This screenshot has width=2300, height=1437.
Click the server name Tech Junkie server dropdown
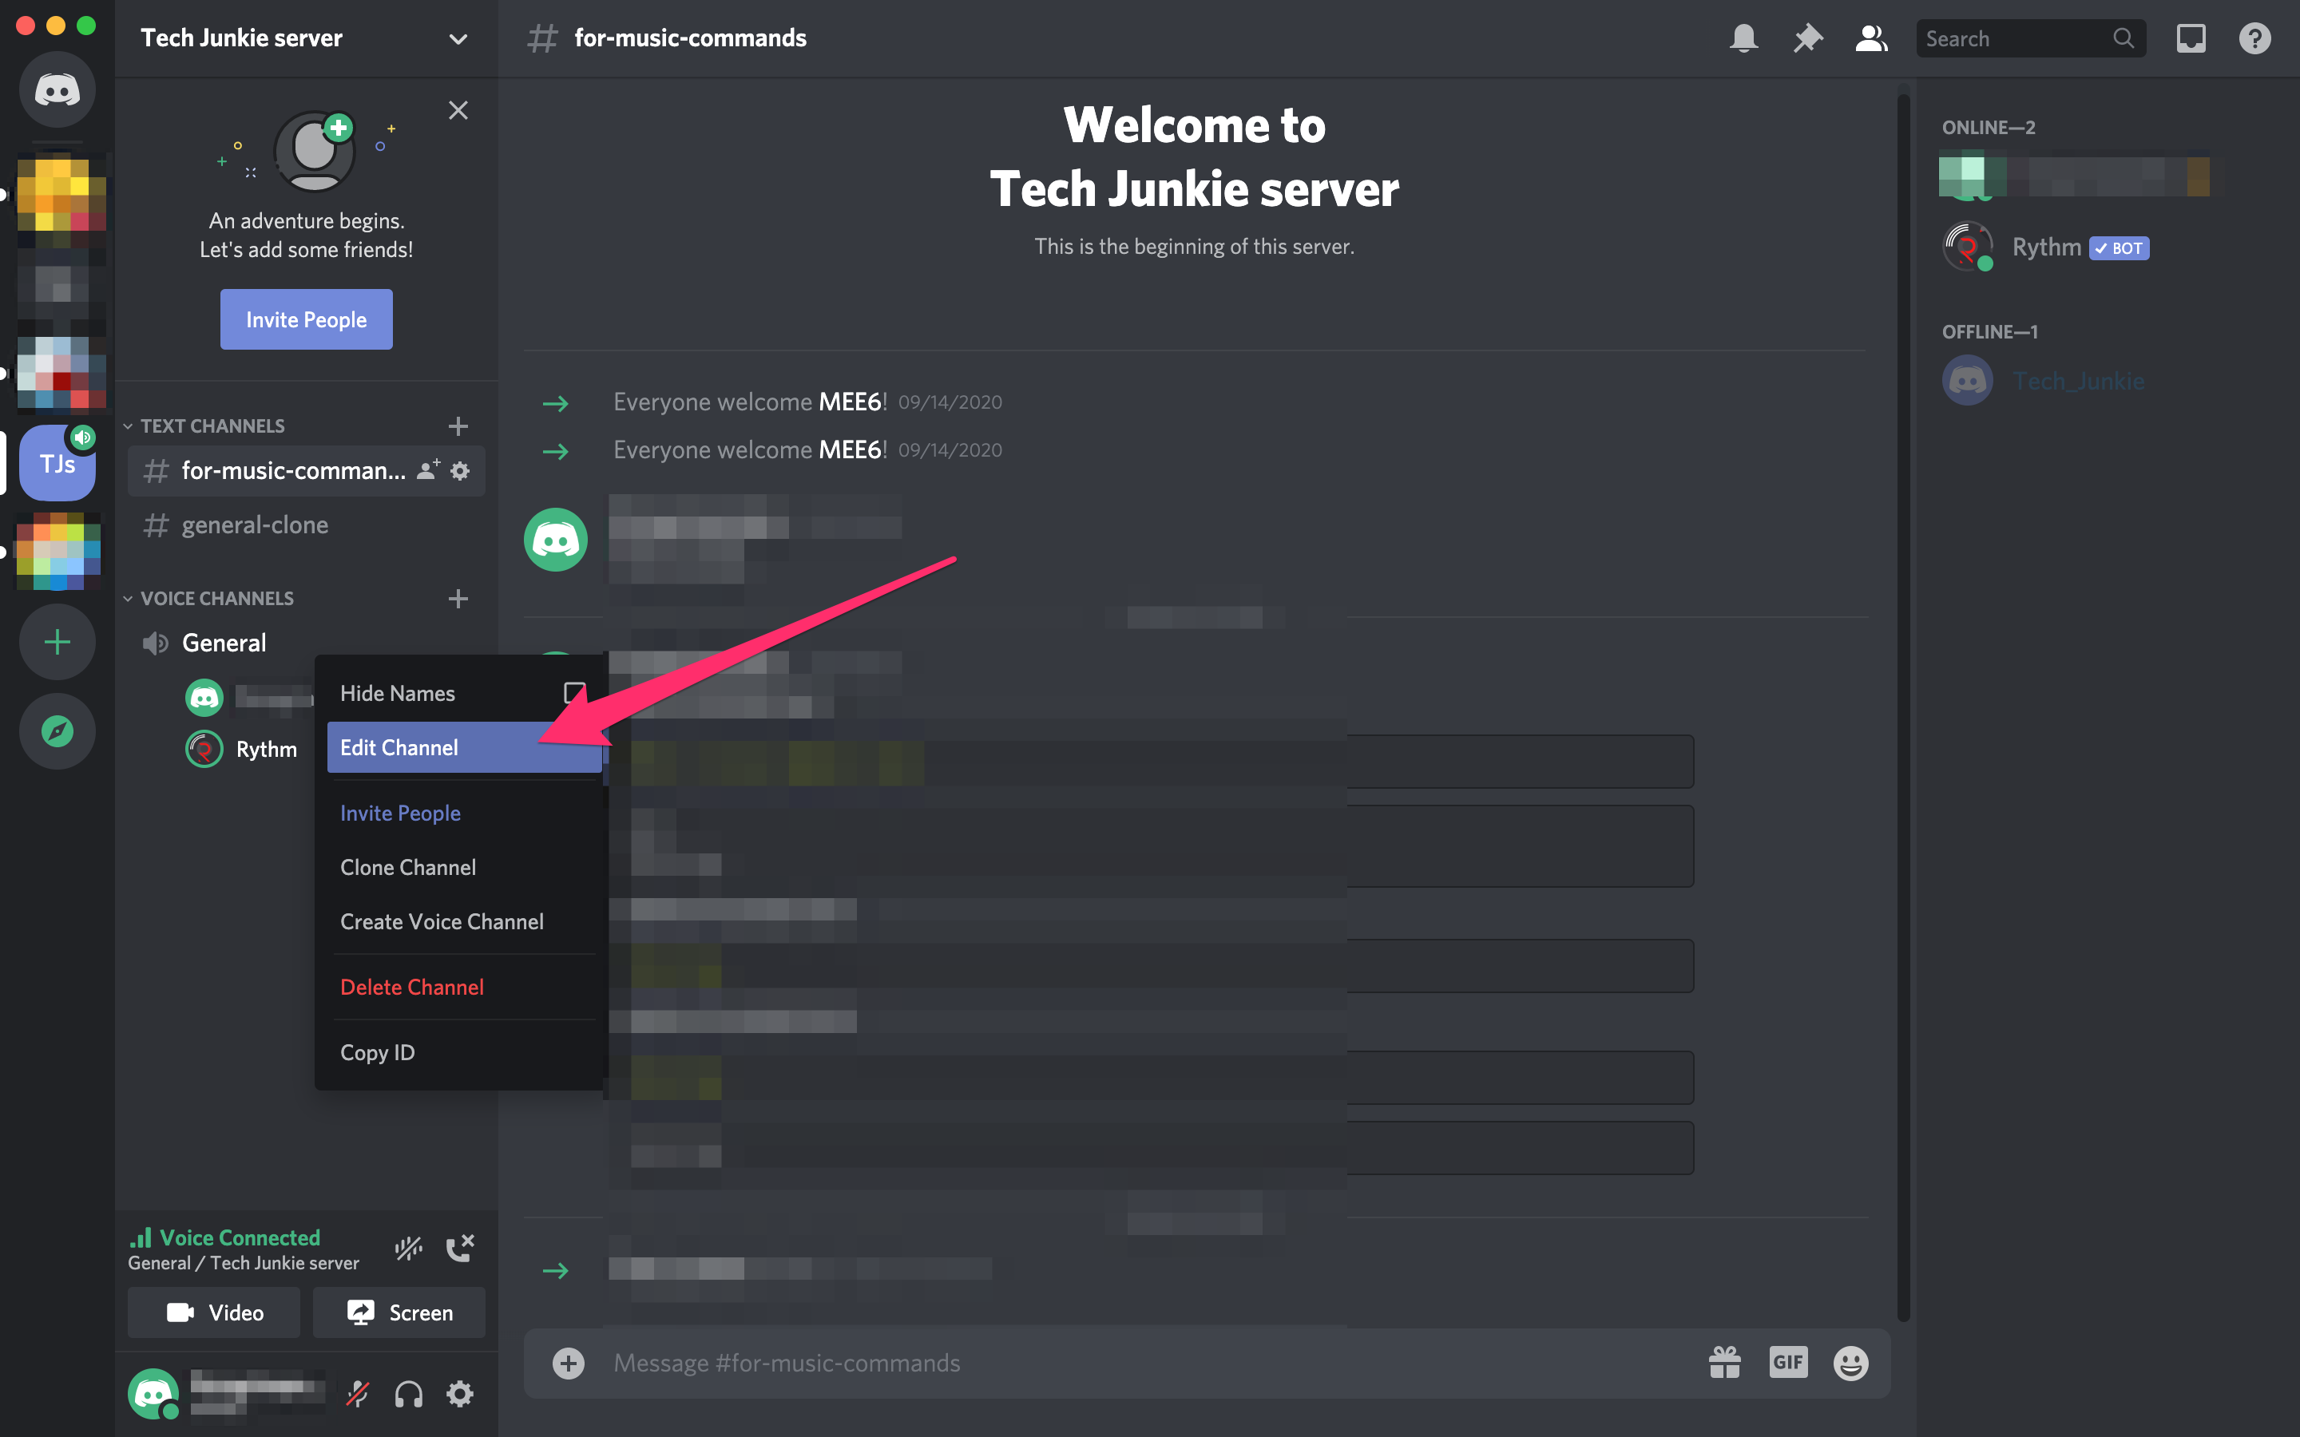pos(303,37)
